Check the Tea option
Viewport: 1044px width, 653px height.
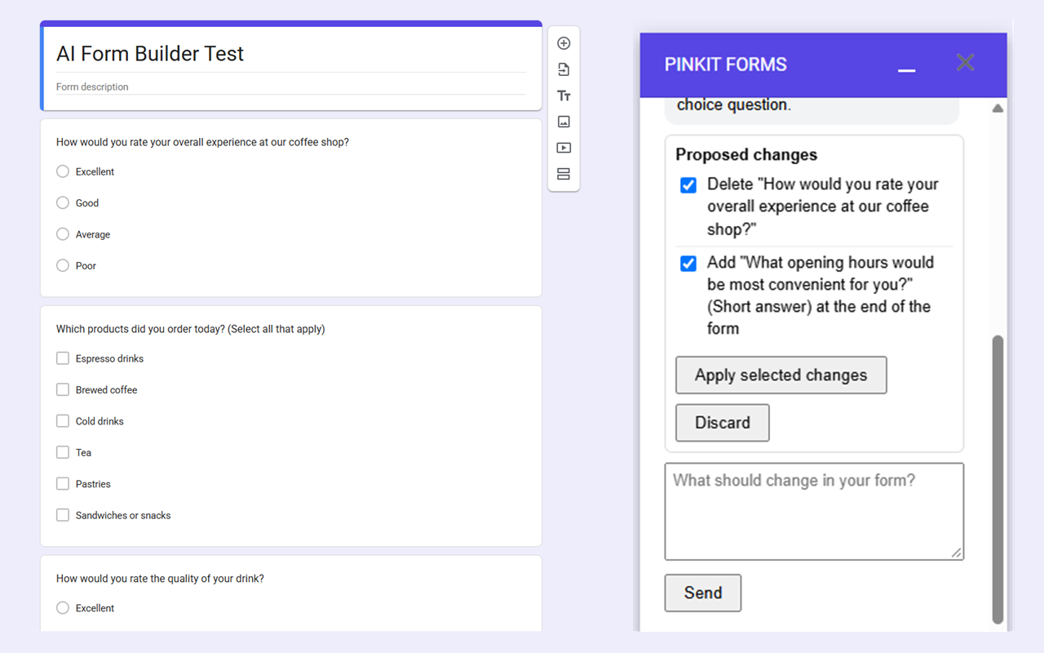tap(63, 452)
